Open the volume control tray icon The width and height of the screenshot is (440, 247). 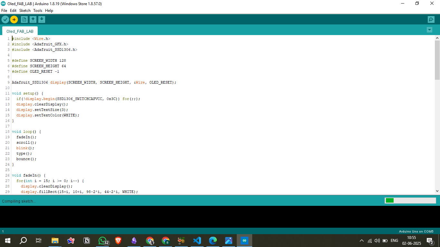[x=377, y=241]
